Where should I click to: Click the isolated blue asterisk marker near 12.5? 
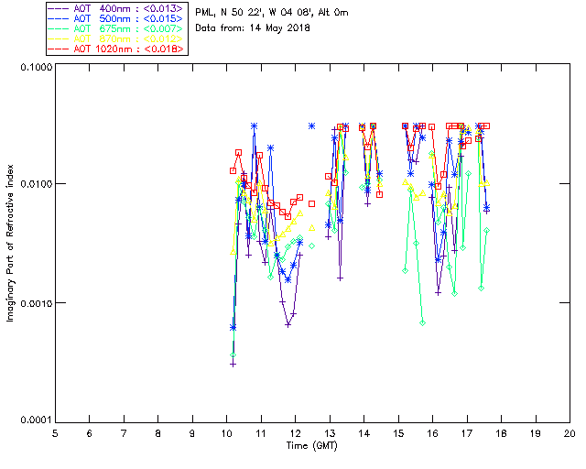(x=311, y=126)
